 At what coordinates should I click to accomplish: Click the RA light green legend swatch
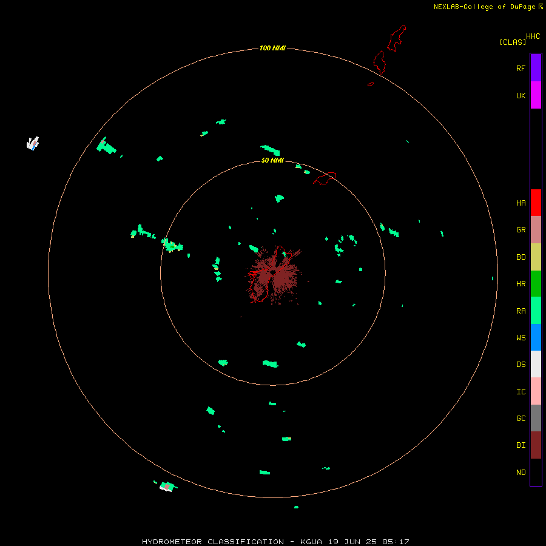pos(536,311)
